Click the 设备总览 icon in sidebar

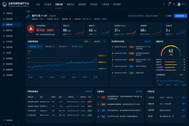point(4,14)
